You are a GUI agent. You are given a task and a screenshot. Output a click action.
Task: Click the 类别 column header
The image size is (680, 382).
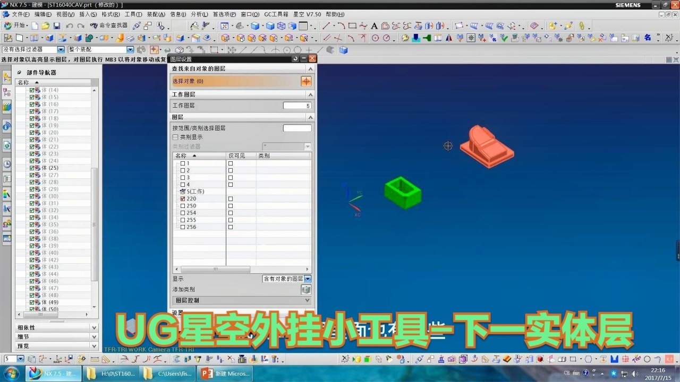tap(284, 155)
